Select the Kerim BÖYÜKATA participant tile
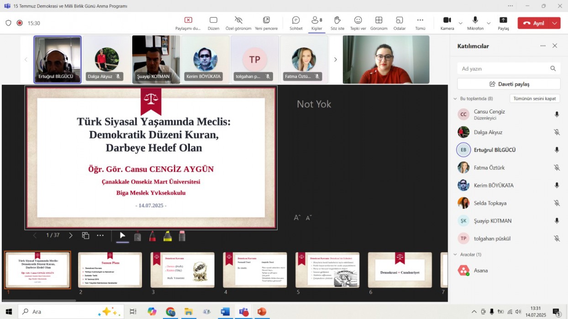This screenshot has height=319, width=568. click(x=205, y=60)
